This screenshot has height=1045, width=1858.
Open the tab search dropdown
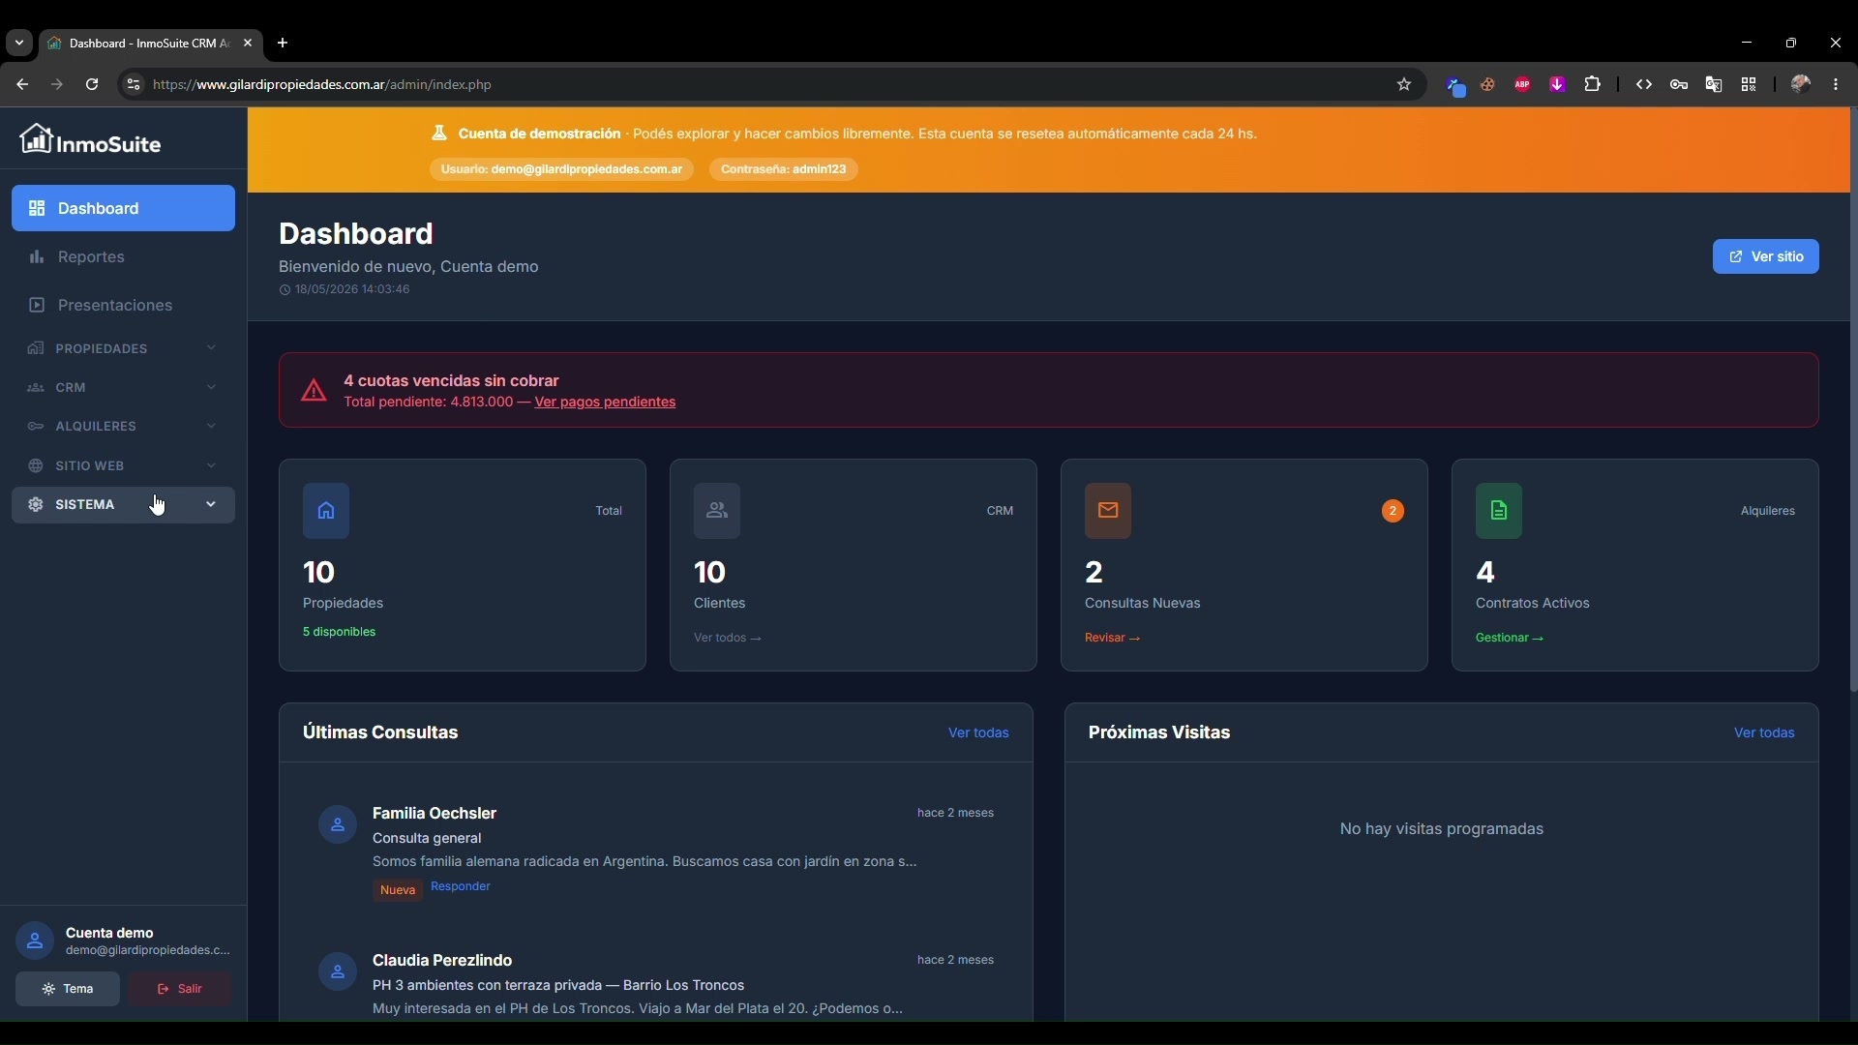[19, 43]
